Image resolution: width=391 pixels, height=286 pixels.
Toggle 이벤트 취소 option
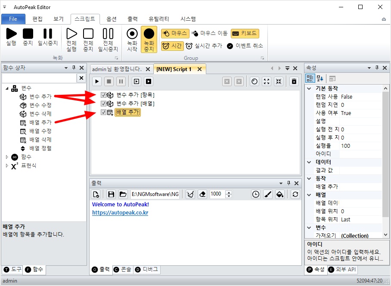pos(245,46)
